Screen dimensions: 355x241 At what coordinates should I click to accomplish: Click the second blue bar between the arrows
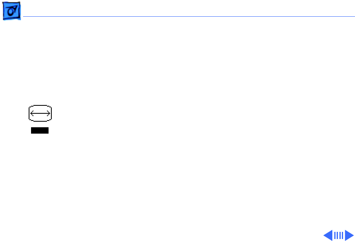click(337, 235)
